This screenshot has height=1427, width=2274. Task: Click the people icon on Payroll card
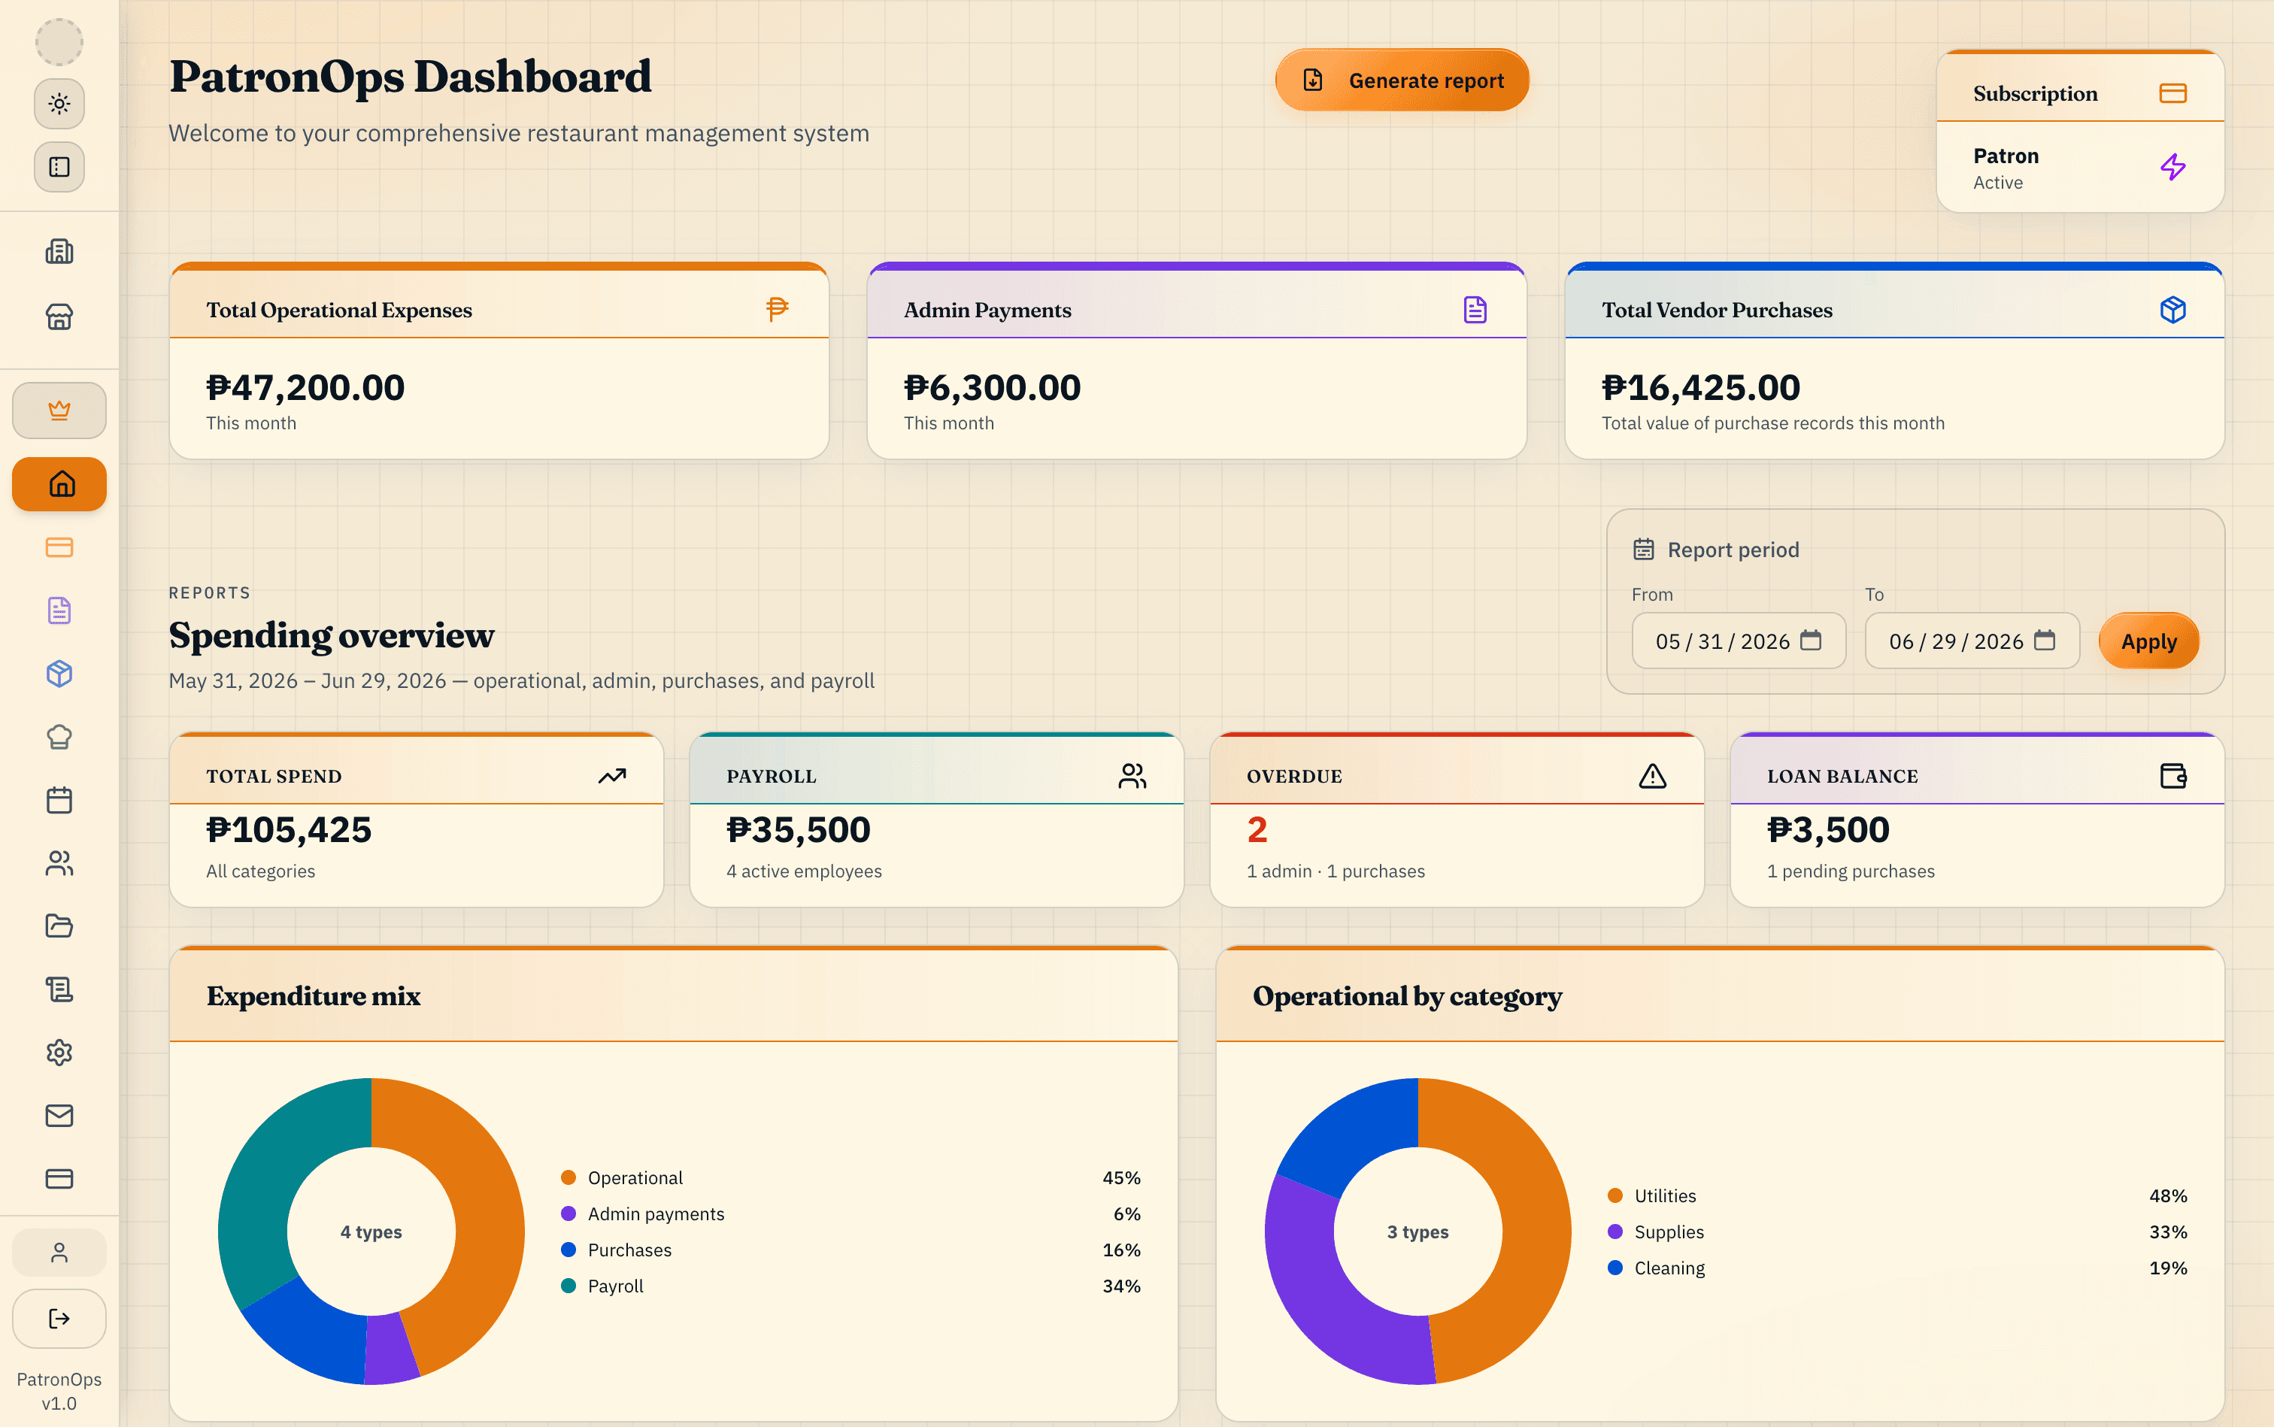point(1132,776)
